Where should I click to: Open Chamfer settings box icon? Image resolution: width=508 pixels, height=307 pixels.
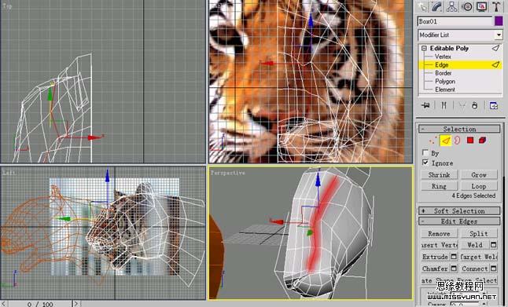(x=454, y=269)
